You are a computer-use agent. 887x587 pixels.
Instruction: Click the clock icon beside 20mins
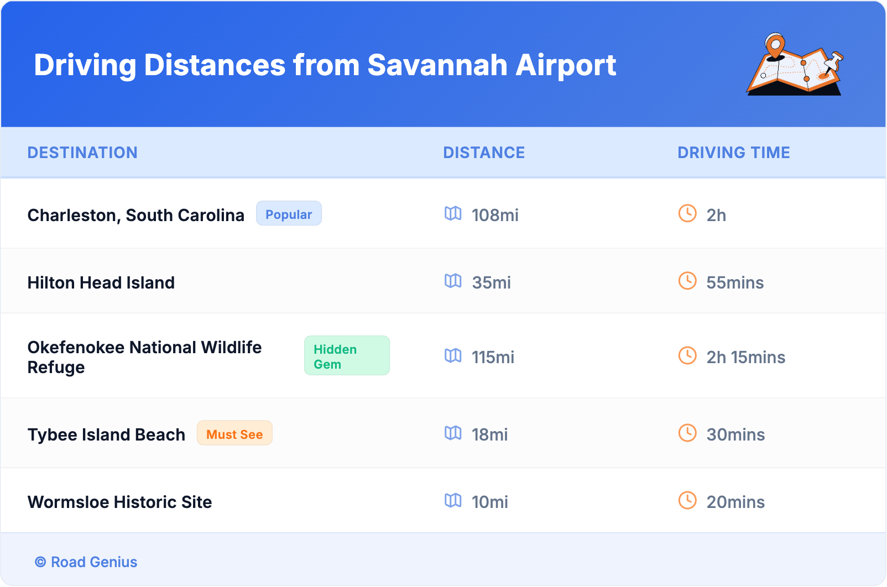(x=687, y=502)
